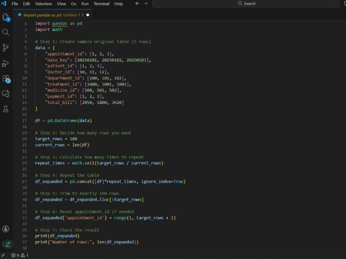Click the Search command center field
Image resolution: width=346 pixels, height=259 pixels.
[x=246, y=3]
